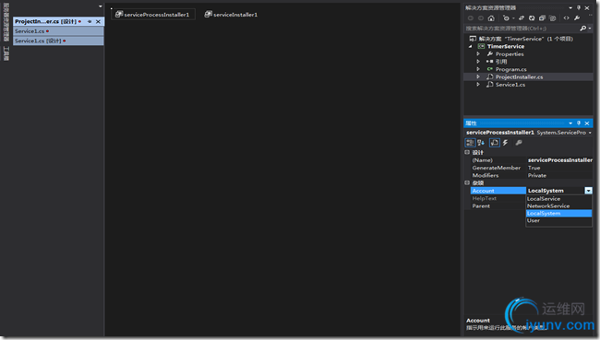Open the search options dropdown in Solution Explorer
The width and height of the screenshot is (600, 340).
click(590, 29)
